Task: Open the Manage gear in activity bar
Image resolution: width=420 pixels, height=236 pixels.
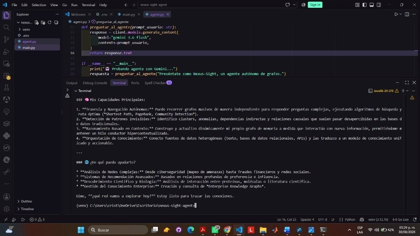Action: (x=6, y=209)
